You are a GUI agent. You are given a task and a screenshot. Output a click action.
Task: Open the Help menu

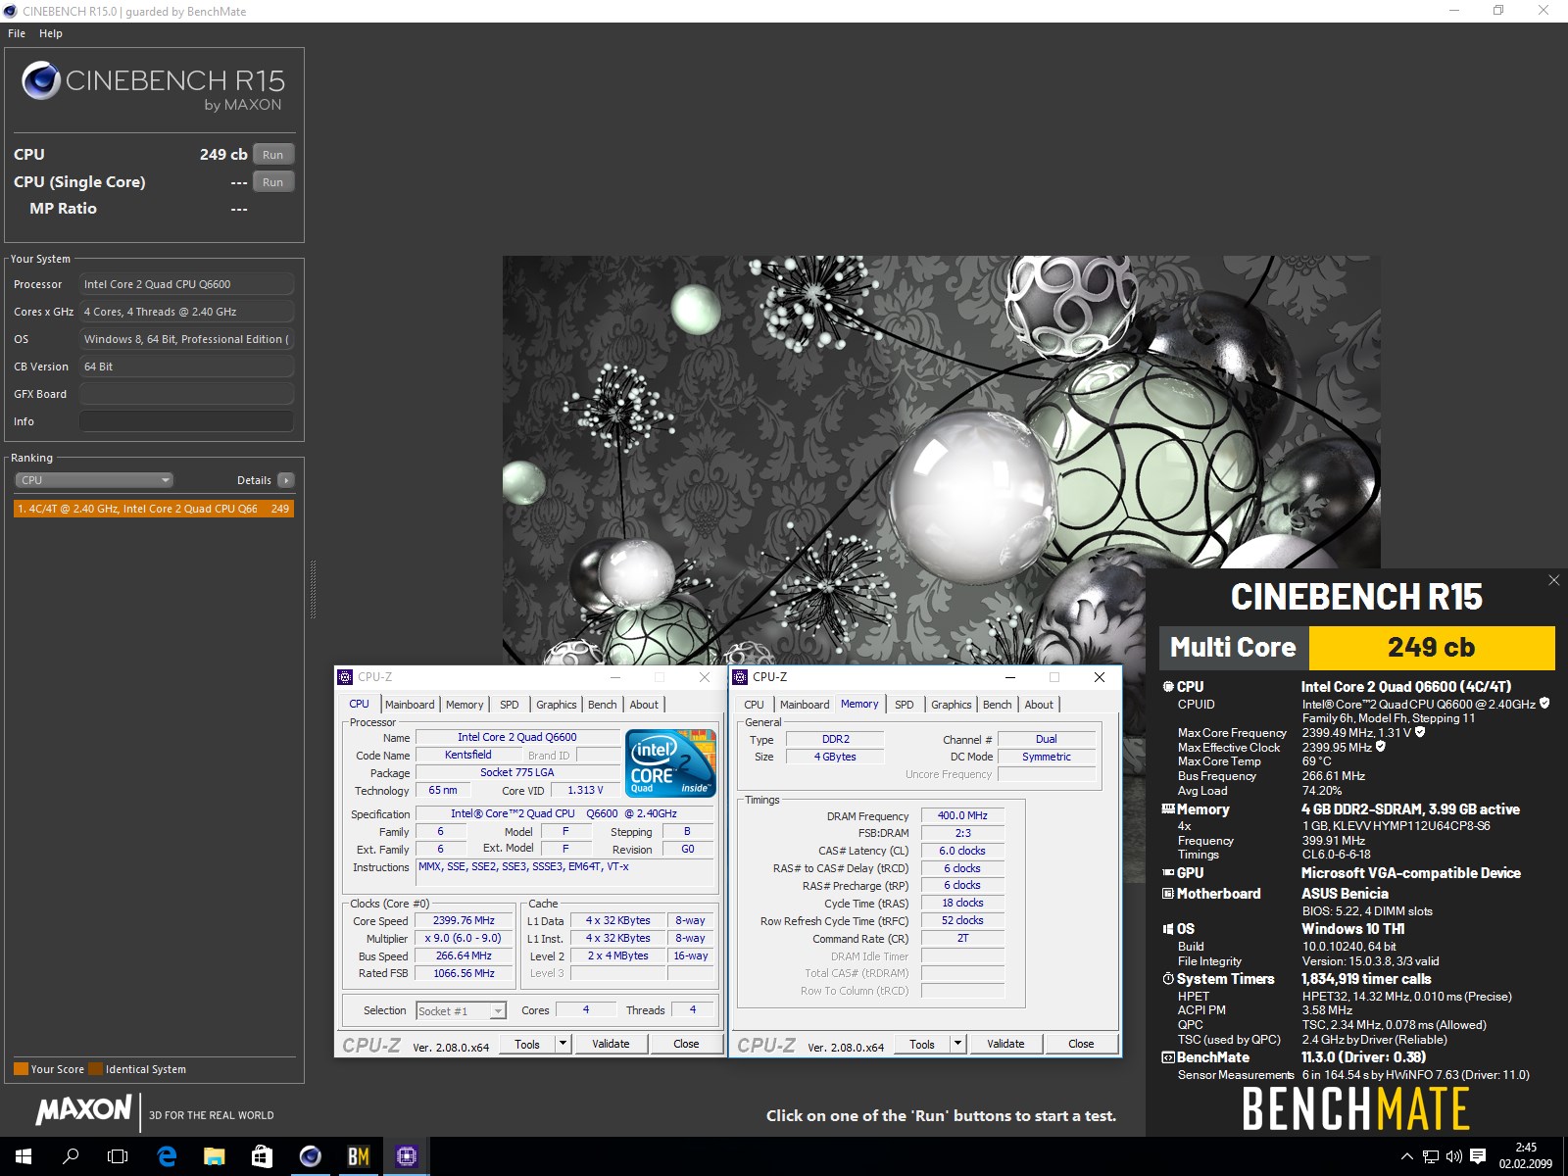point(51,33)
